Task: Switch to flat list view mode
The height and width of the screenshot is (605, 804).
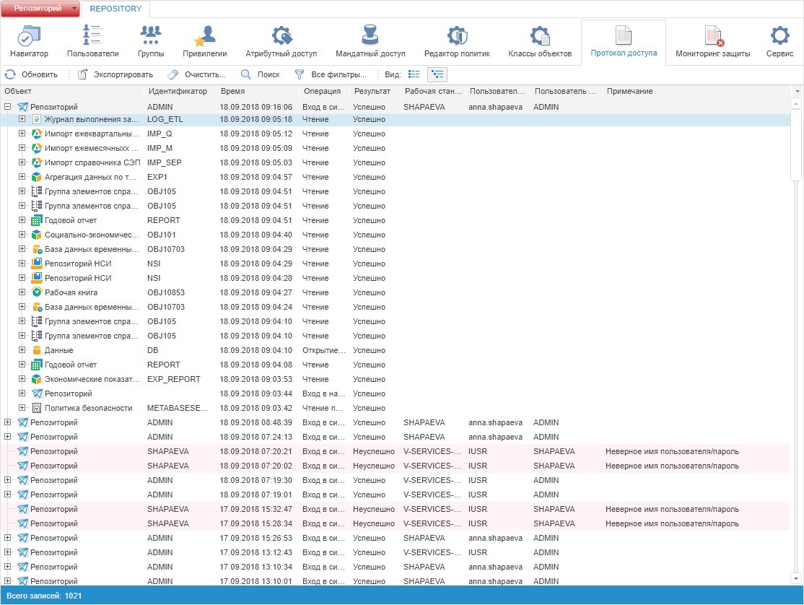Action: tap(414, 74)
